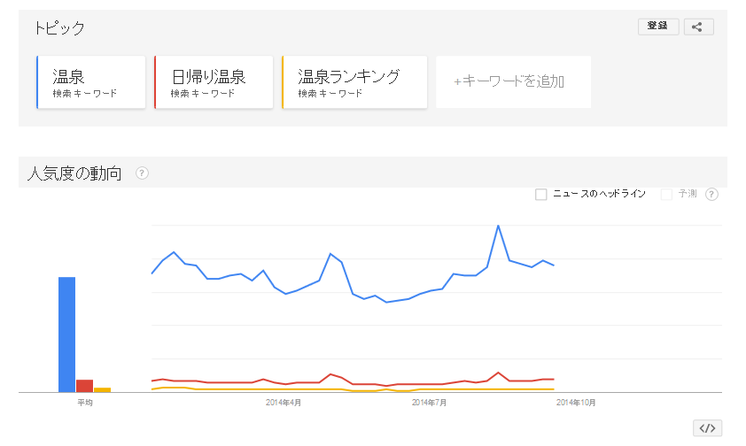Click the share icon button
The width and height of the screenshot is (746, 446).
click(x=698, y=27)
